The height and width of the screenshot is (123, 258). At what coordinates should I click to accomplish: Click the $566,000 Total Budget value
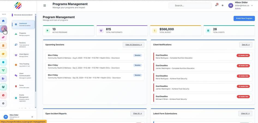pyautogui.click(x=167, y=29)
